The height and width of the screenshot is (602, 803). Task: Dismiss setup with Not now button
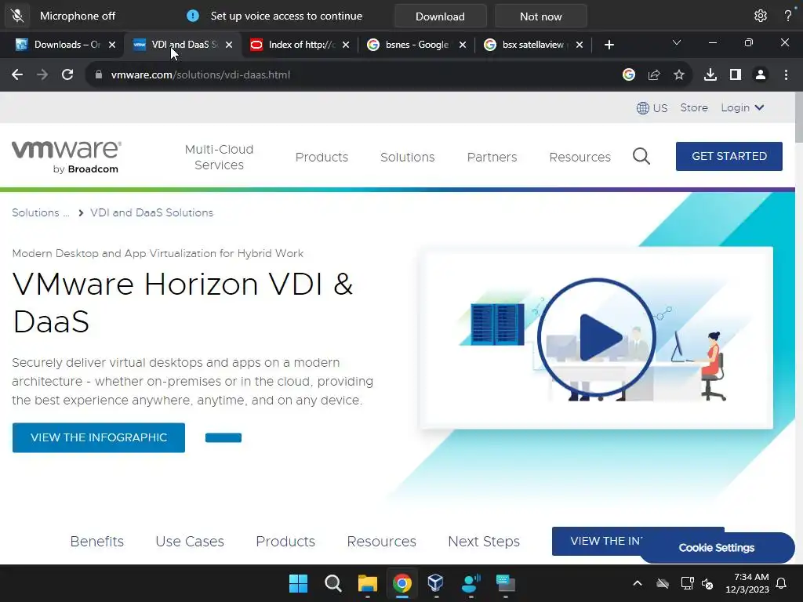point(541,16)
